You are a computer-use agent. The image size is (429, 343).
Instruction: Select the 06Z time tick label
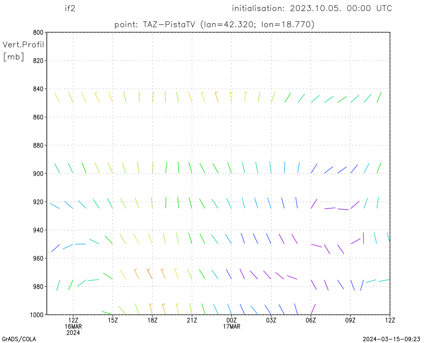pos(311,320)
